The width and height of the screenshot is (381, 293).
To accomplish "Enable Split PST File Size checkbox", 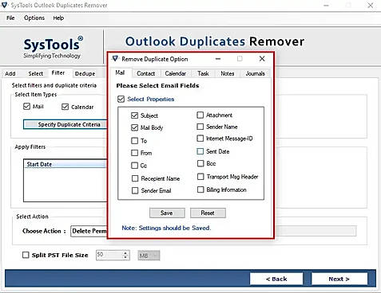I will tap(26, 255).
